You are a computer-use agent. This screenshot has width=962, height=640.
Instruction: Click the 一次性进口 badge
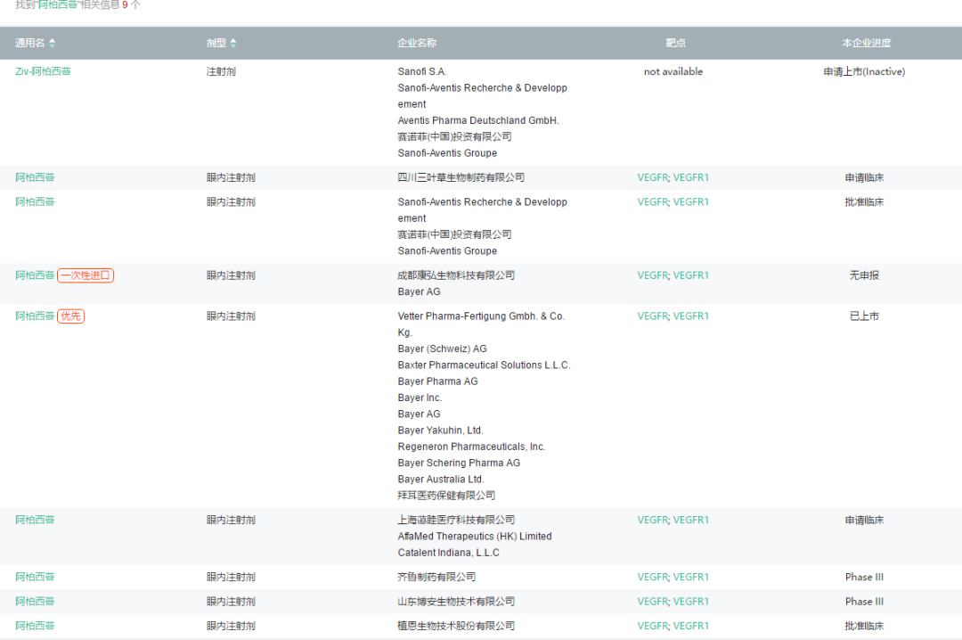86,275
